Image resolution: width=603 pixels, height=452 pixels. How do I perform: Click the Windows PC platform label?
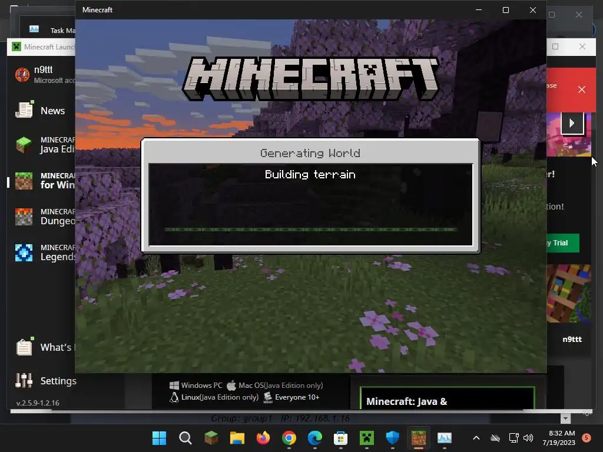[201, 385]
